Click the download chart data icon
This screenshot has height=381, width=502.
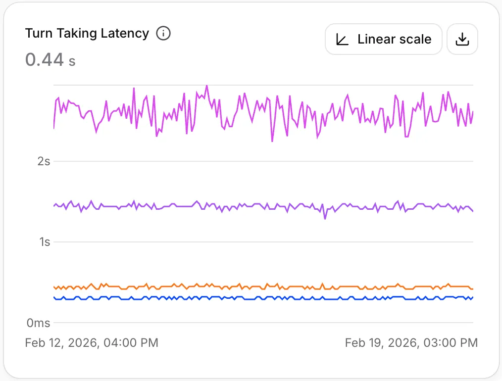[462, 40]
